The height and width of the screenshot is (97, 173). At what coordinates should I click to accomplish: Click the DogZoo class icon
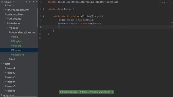[x=12, y=41]
